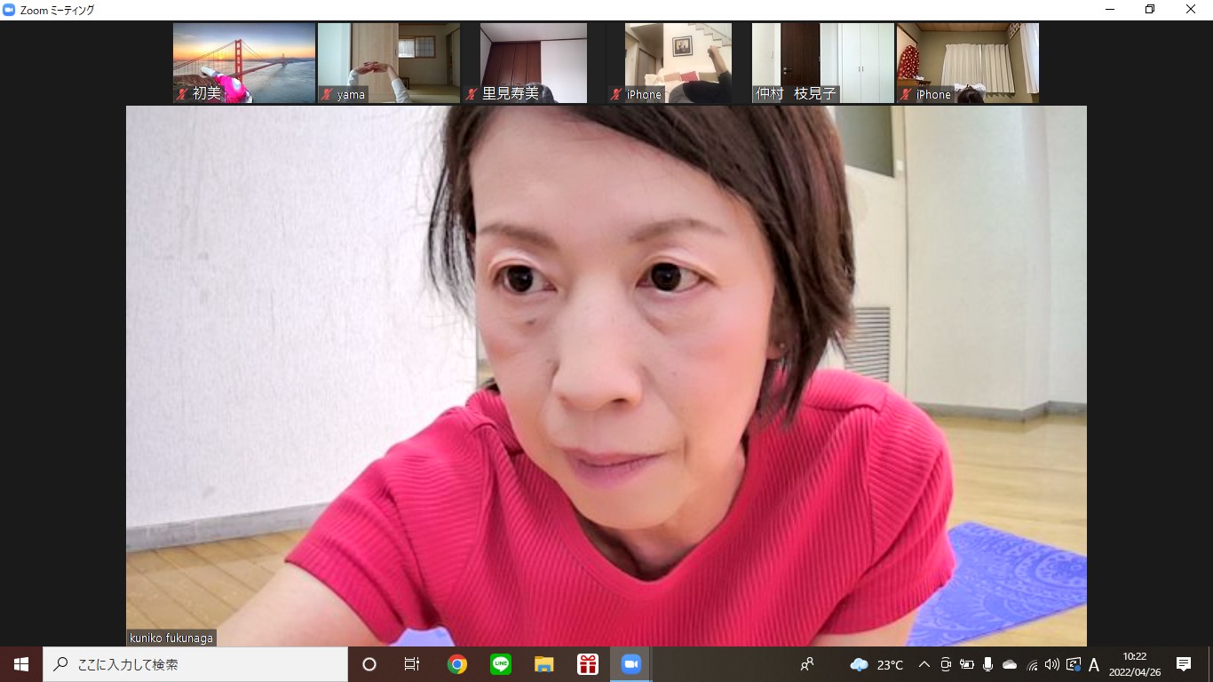Select the yama participant thumbnail
1213x682 pixels.
[389, 63]
